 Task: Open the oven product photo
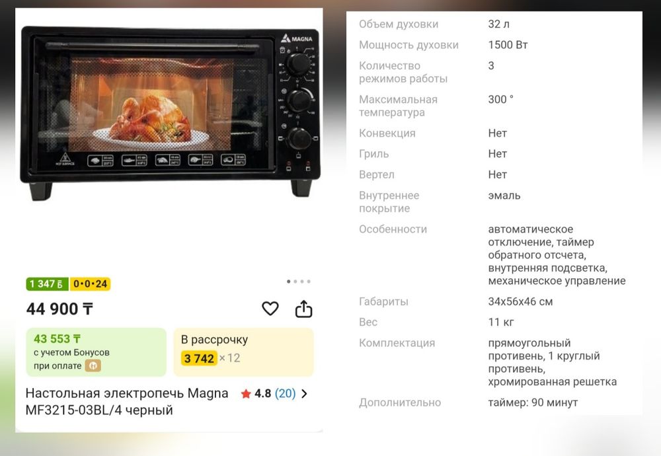click(x=170, y=113)
